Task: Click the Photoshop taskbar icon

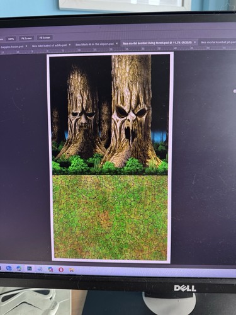Action: [x=30, y=268]
